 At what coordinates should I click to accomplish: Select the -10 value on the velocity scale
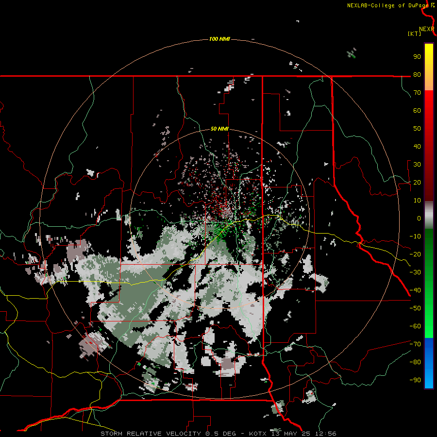click(415, 236)
